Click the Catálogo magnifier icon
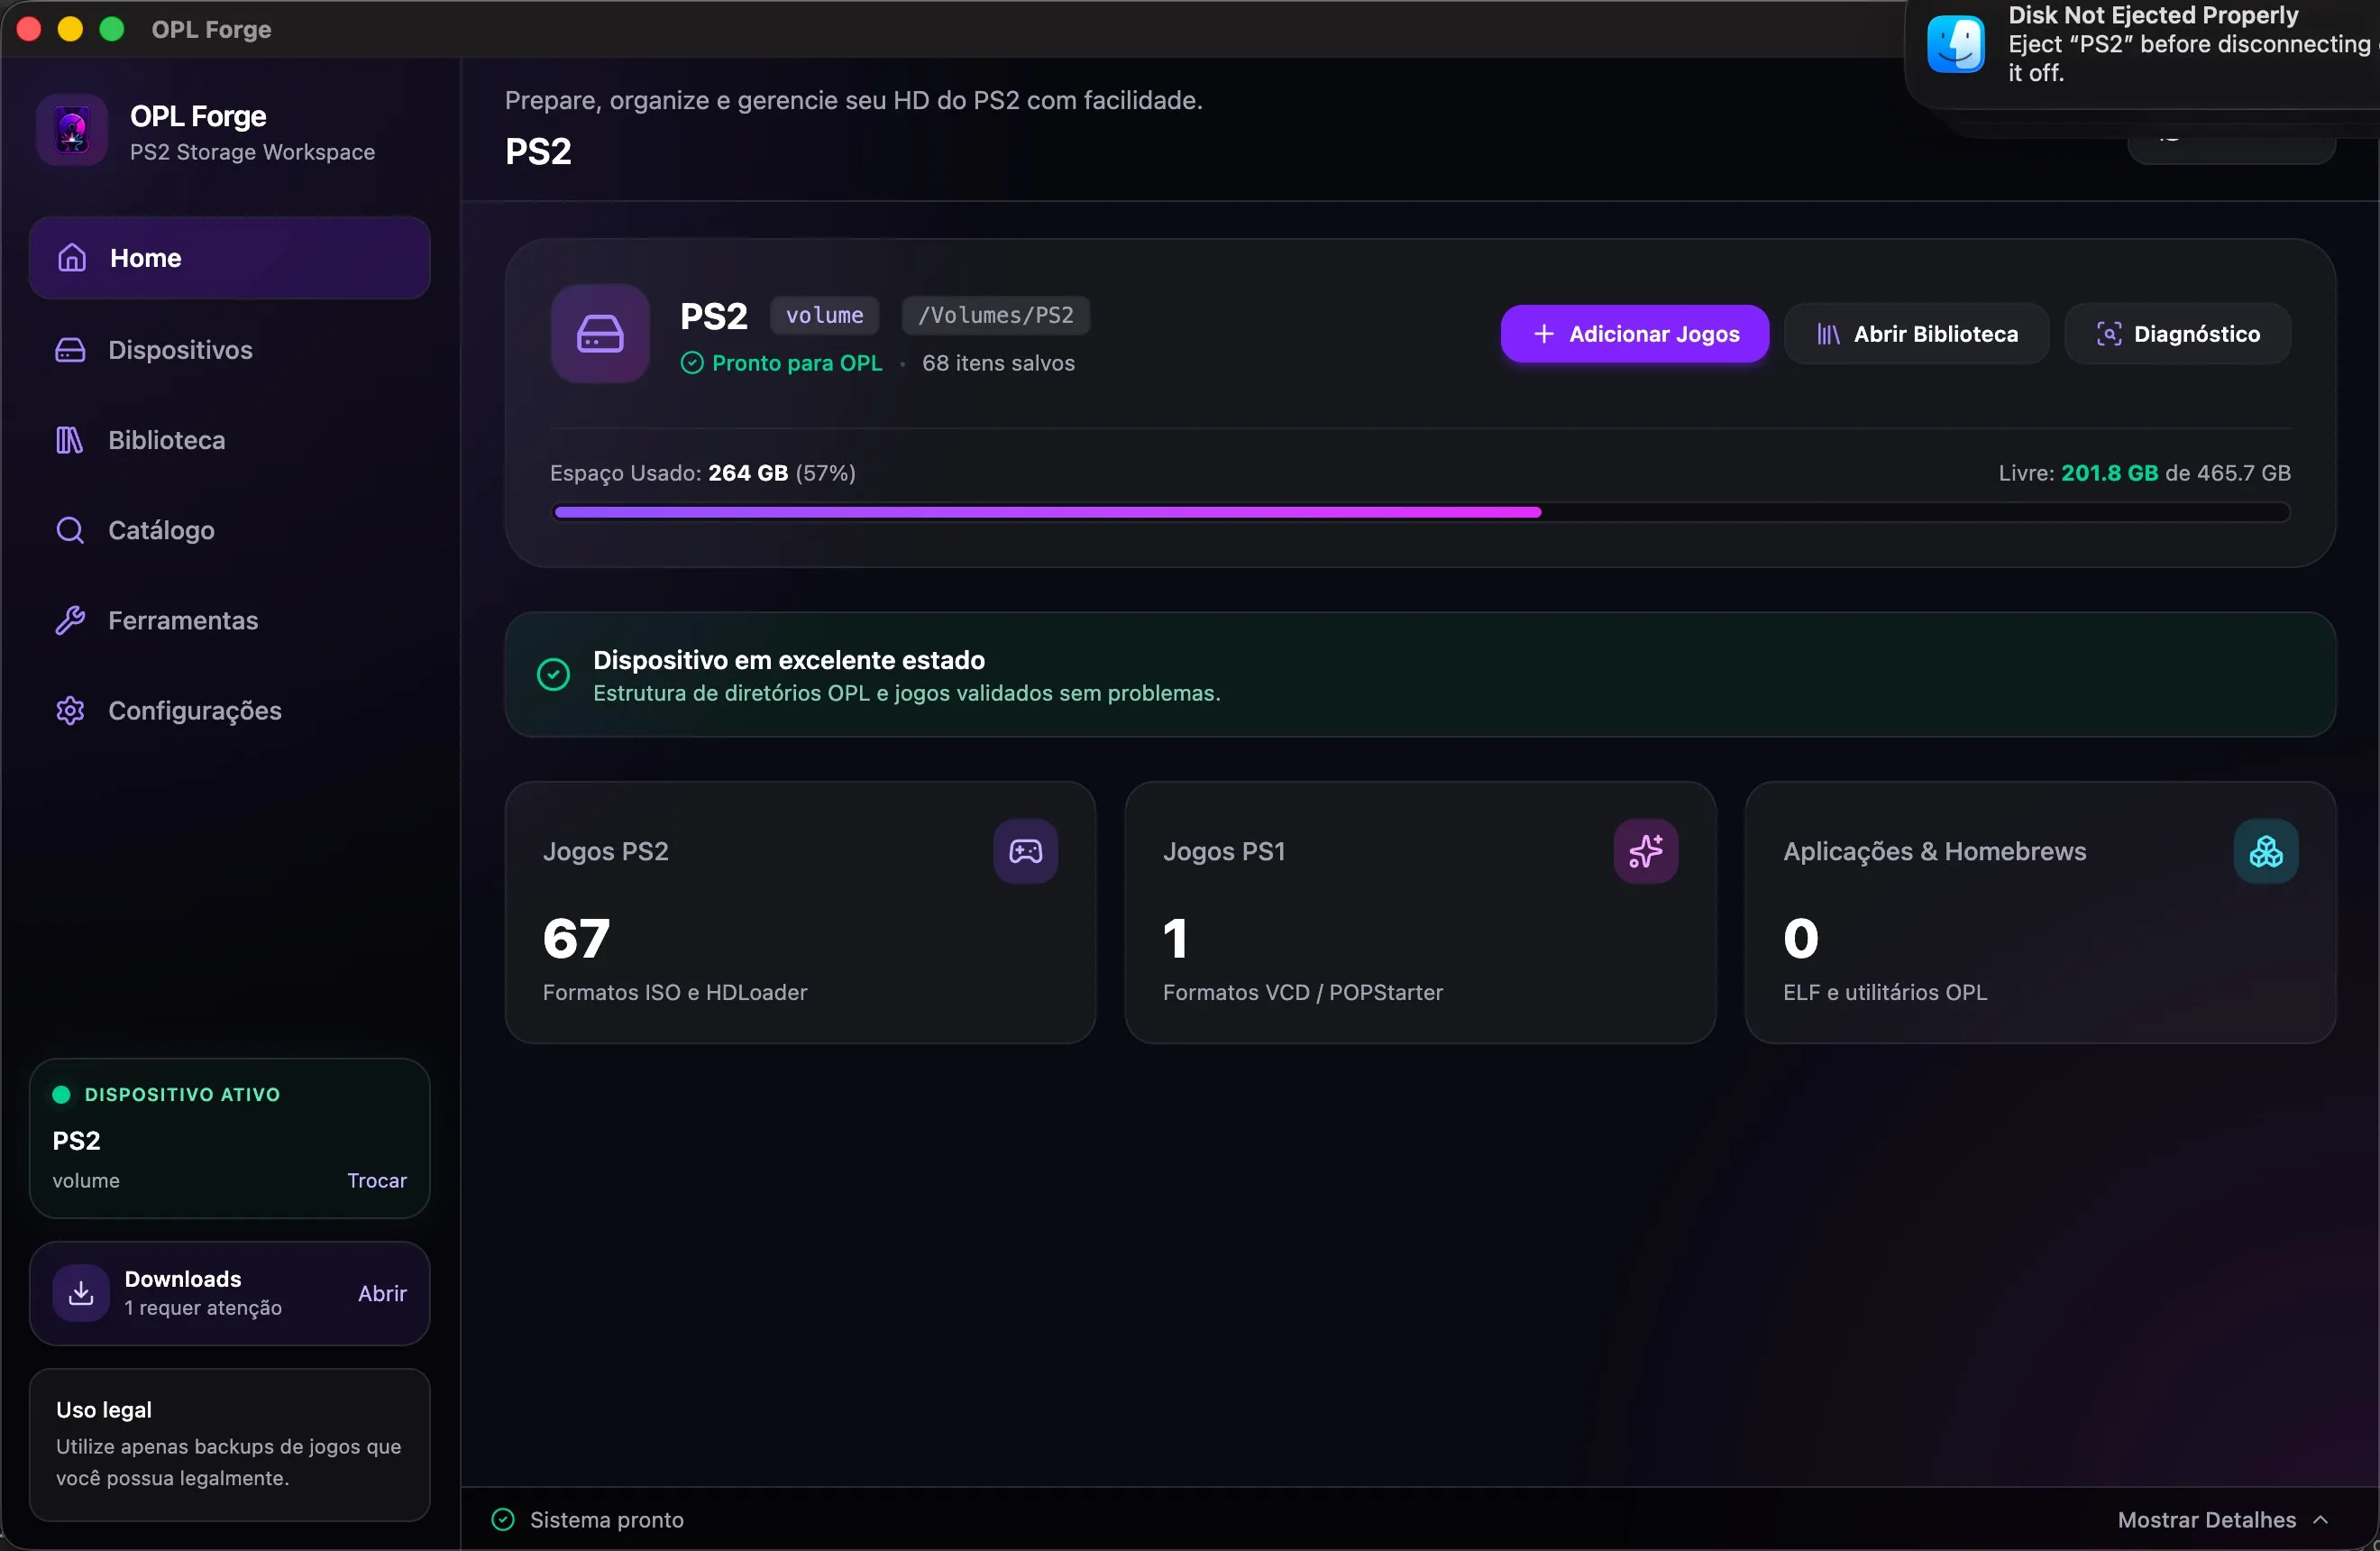The image size is (2380, 1551). coord(70,530)
